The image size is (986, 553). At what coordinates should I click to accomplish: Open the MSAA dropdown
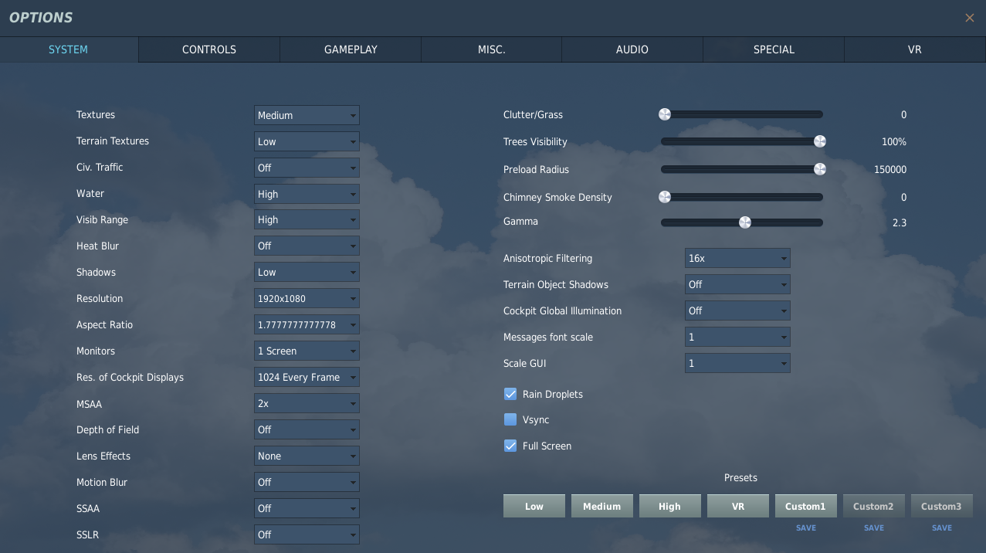tap(307, 403)
